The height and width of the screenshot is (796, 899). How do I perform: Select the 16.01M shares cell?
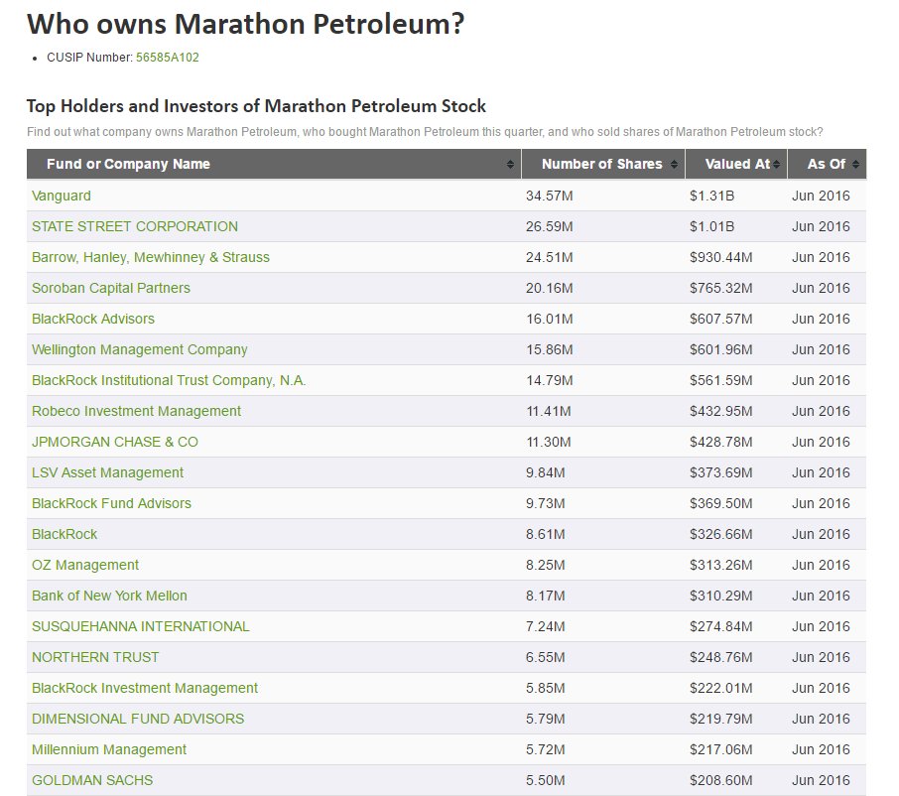(603, 319)
